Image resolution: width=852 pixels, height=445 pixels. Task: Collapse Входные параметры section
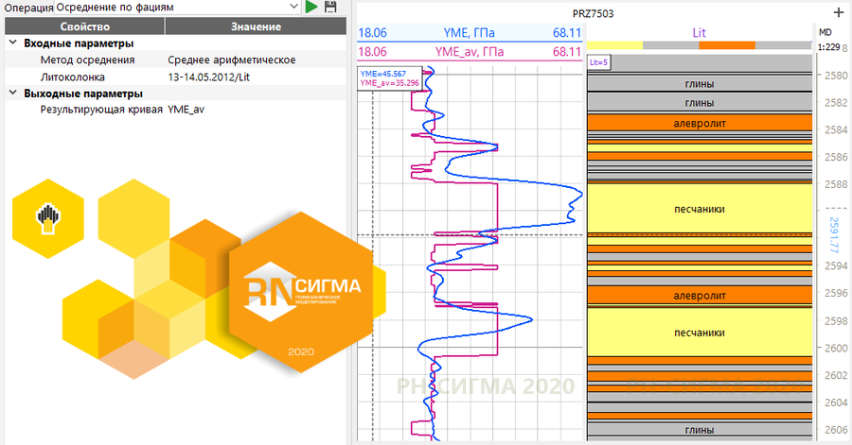point(12,43)
